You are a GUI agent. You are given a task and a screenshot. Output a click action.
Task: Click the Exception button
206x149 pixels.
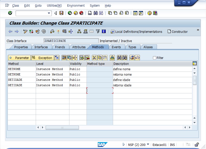pyautogui.click(x=42, y=58)
